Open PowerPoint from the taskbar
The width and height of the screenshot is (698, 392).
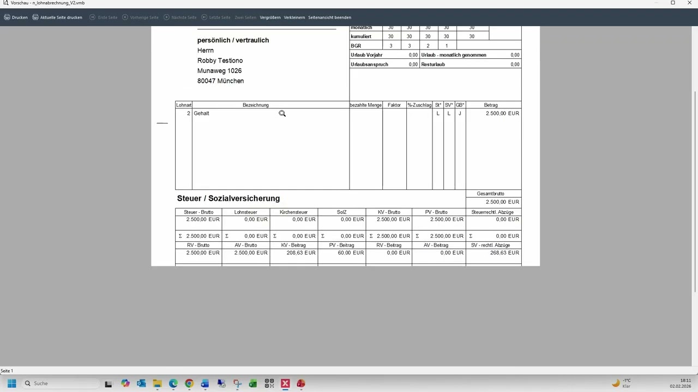(x=301, y=383)
